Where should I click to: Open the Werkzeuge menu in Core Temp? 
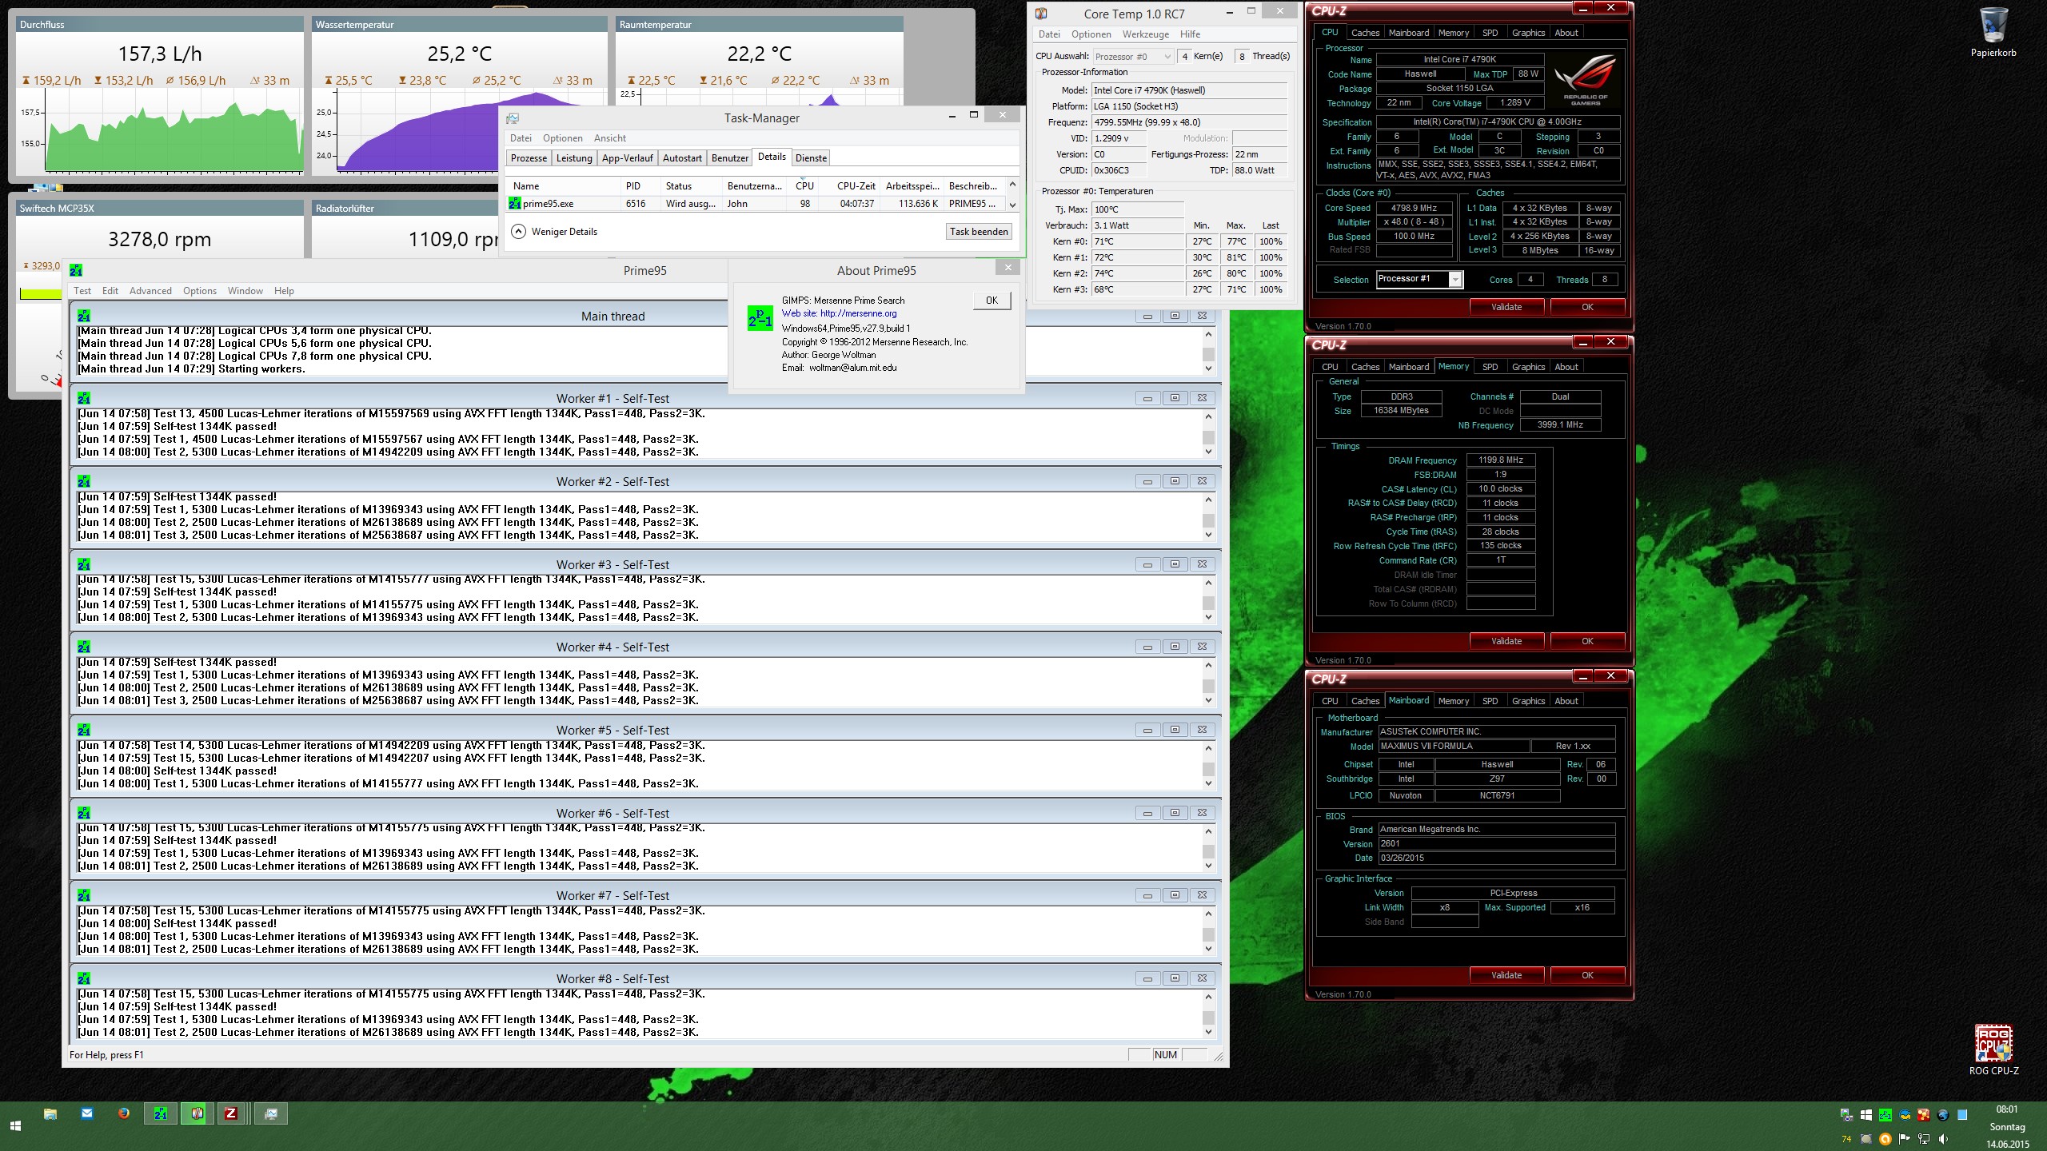[1145, 34]
